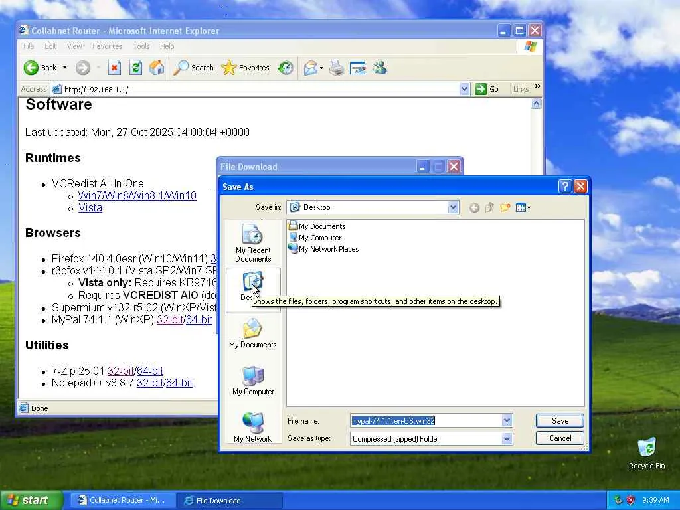Stop page loading with red X icon
Viewport: 680px width, 510px height.
114,68
